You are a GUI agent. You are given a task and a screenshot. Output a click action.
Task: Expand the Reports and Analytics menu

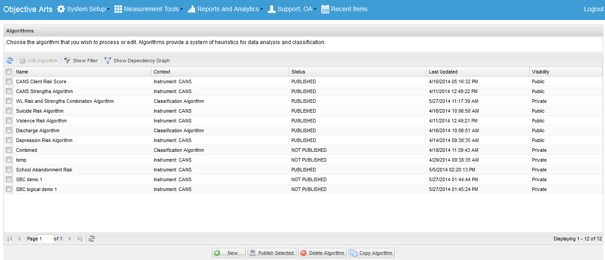pos(225,9)
